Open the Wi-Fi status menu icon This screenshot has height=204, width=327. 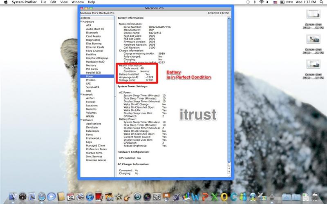[262, 2]
